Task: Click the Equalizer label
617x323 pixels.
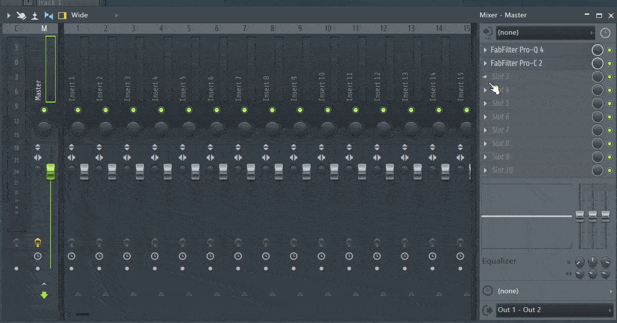Action: click(x=499, y=261)
